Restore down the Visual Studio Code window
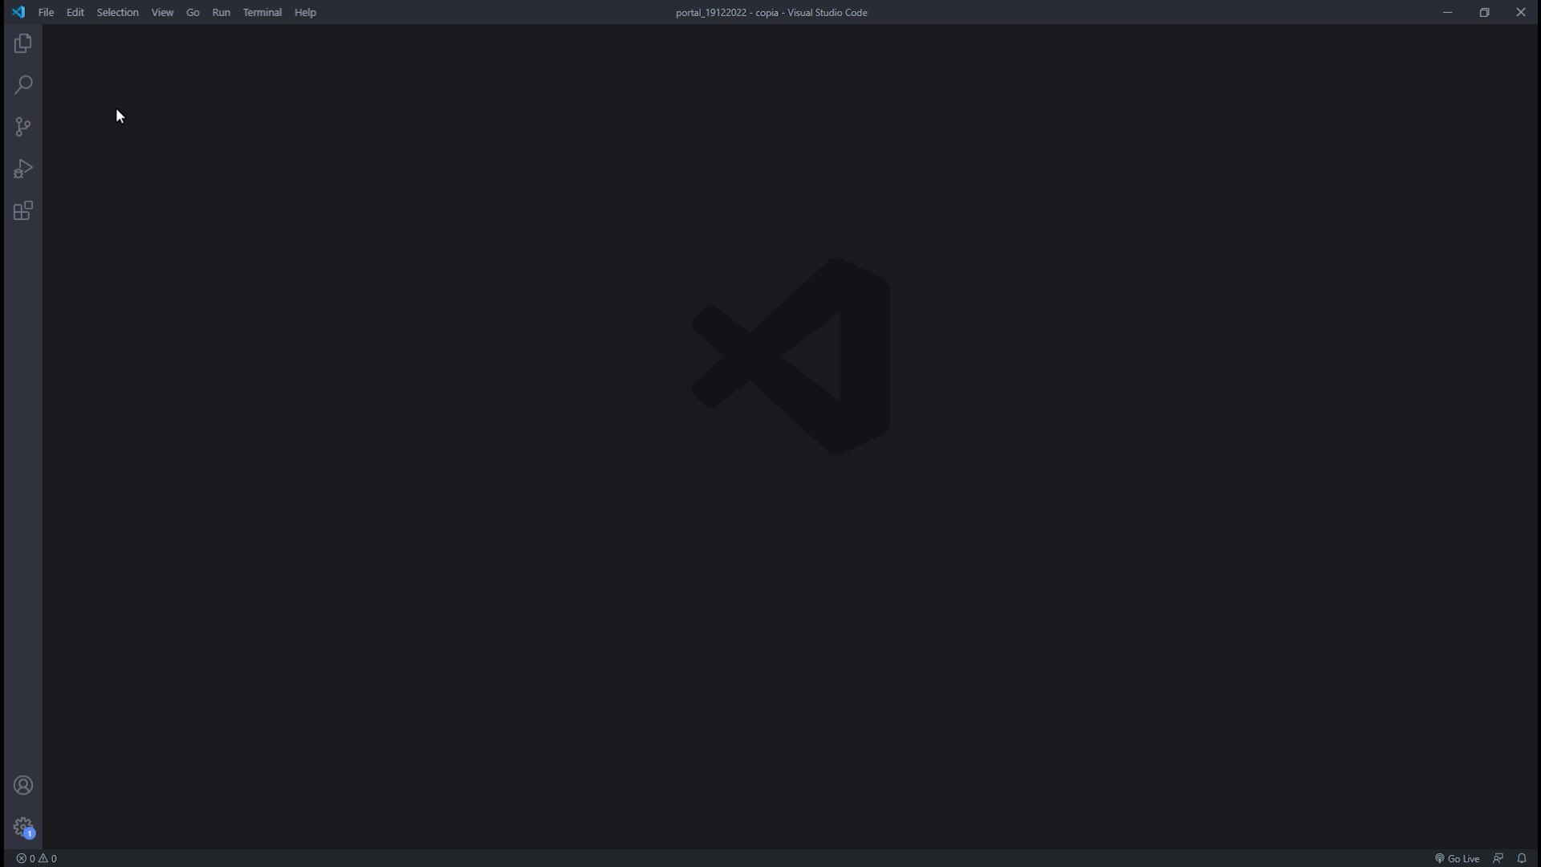The image size is (1541, 867). pos(1484,12)
